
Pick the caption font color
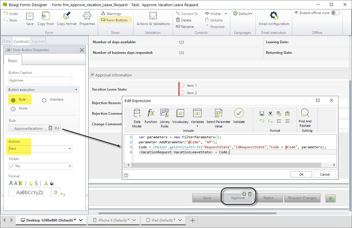tap(46, 184)
